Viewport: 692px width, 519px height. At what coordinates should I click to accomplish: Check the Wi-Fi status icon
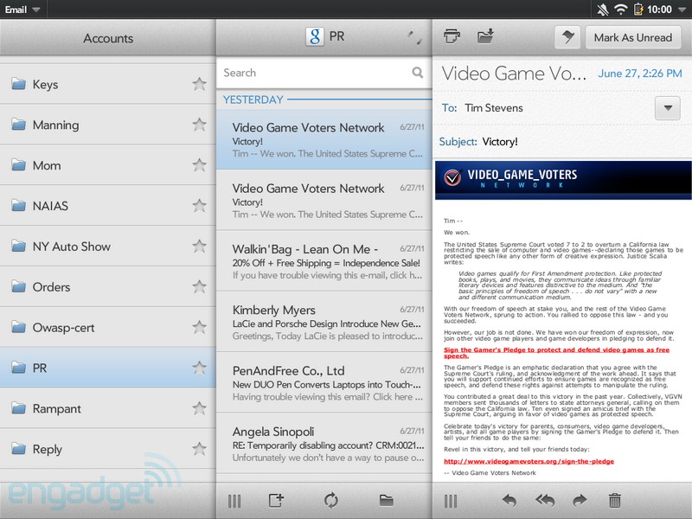[620, 10]
